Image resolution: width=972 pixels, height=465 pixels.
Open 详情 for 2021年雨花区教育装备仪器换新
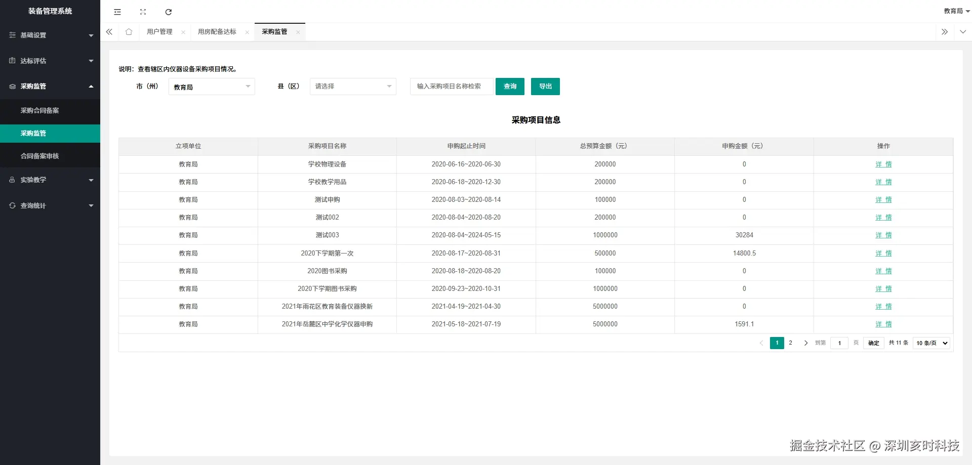(883, 307)
